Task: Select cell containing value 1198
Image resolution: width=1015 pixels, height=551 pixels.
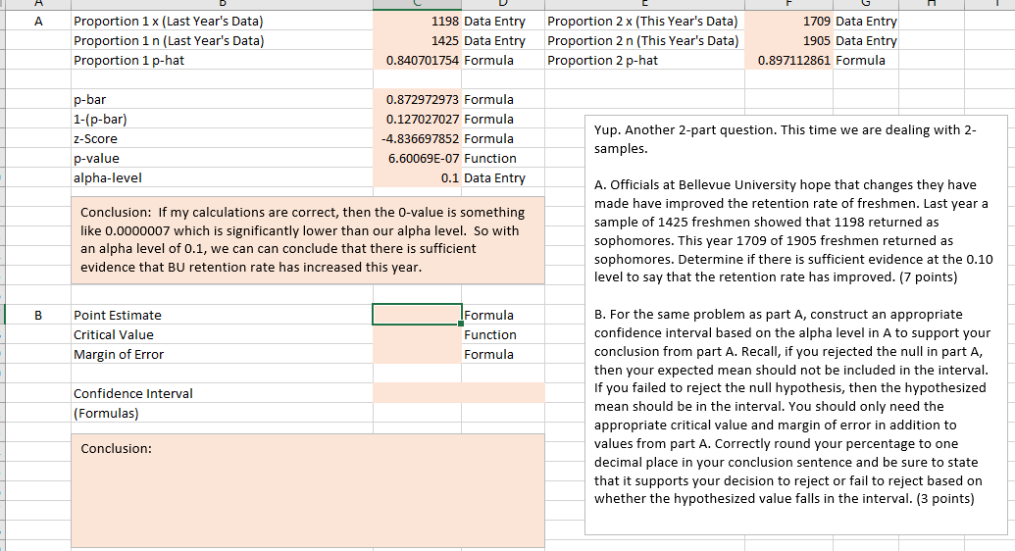Action: pyautogui.click(x=417, y=21)
